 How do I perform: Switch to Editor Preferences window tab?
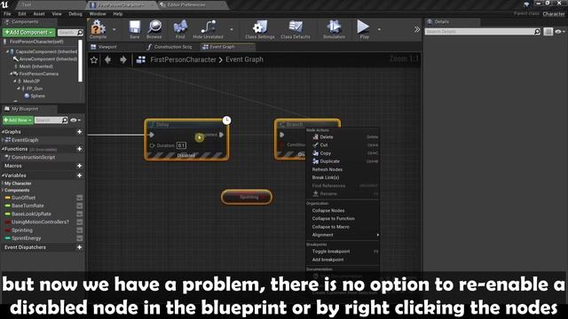[x=185, y=4]
